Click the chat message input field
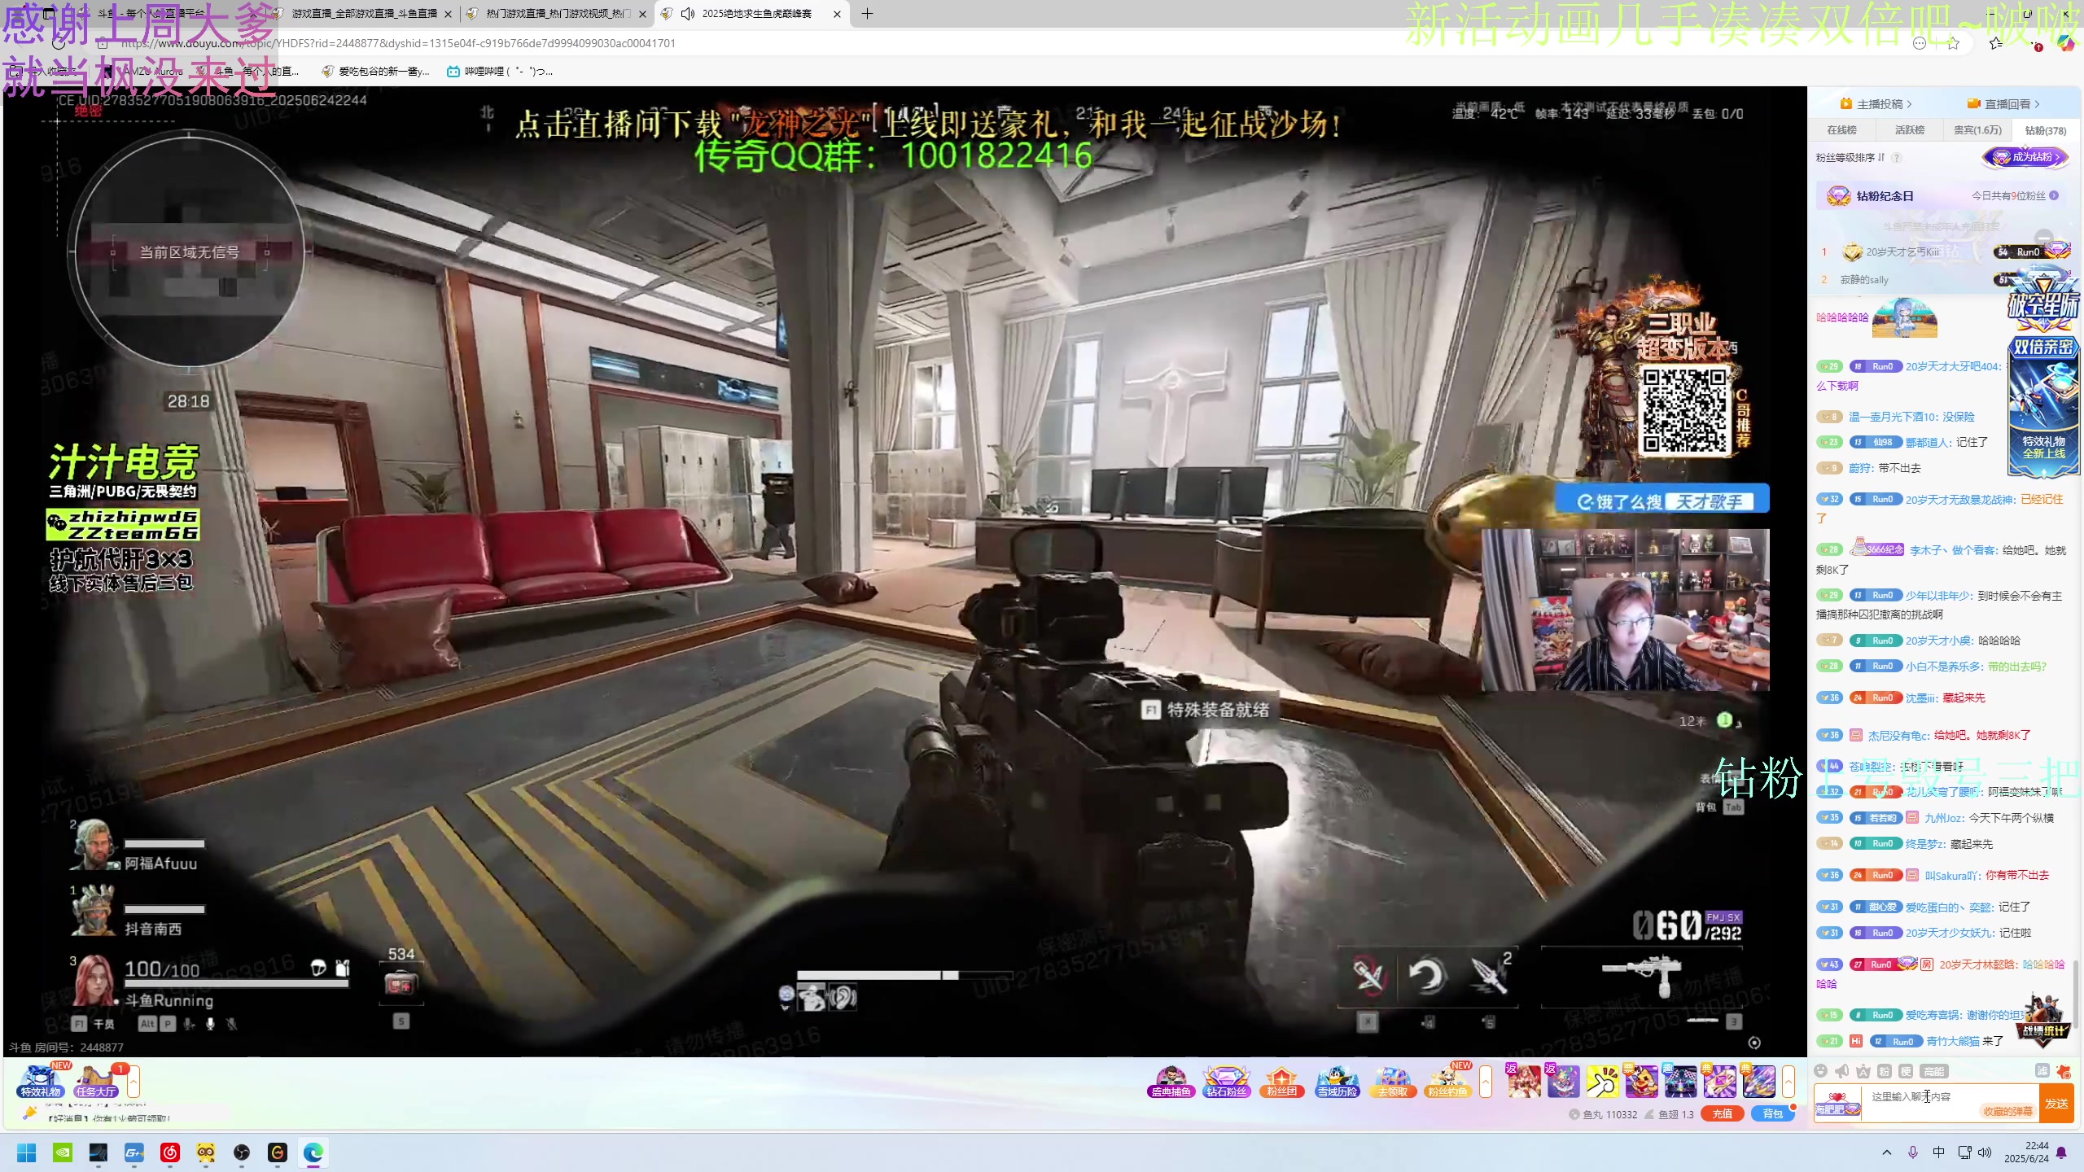Image resolution: width=2084 pixels, height=1172 pixels. (1950, 1104)
